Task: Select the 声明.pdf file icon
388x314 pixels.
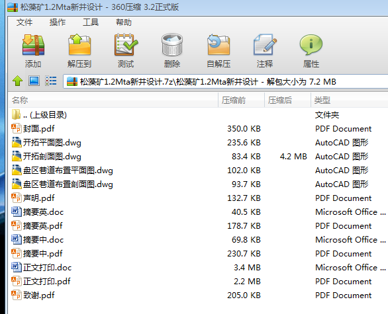Action: pyautogui.click(x=17, y=198)
